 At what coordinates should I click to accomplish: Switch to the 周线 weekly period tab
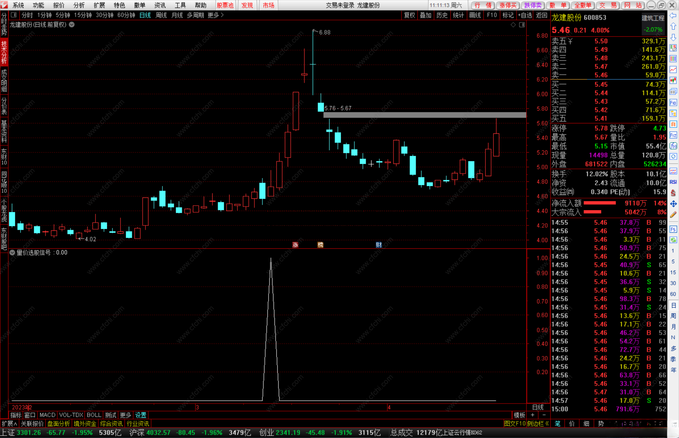click(x=161, y=15)
